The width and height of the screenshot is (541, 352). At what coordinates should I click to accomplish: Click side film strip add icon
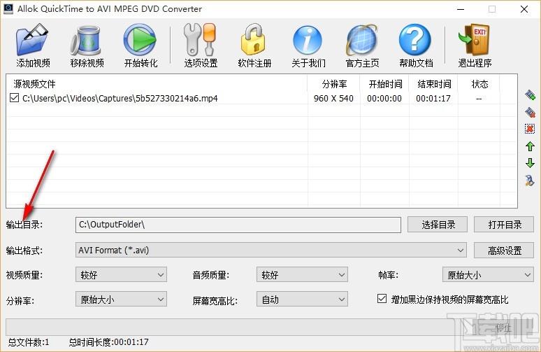tap(530, 94)
